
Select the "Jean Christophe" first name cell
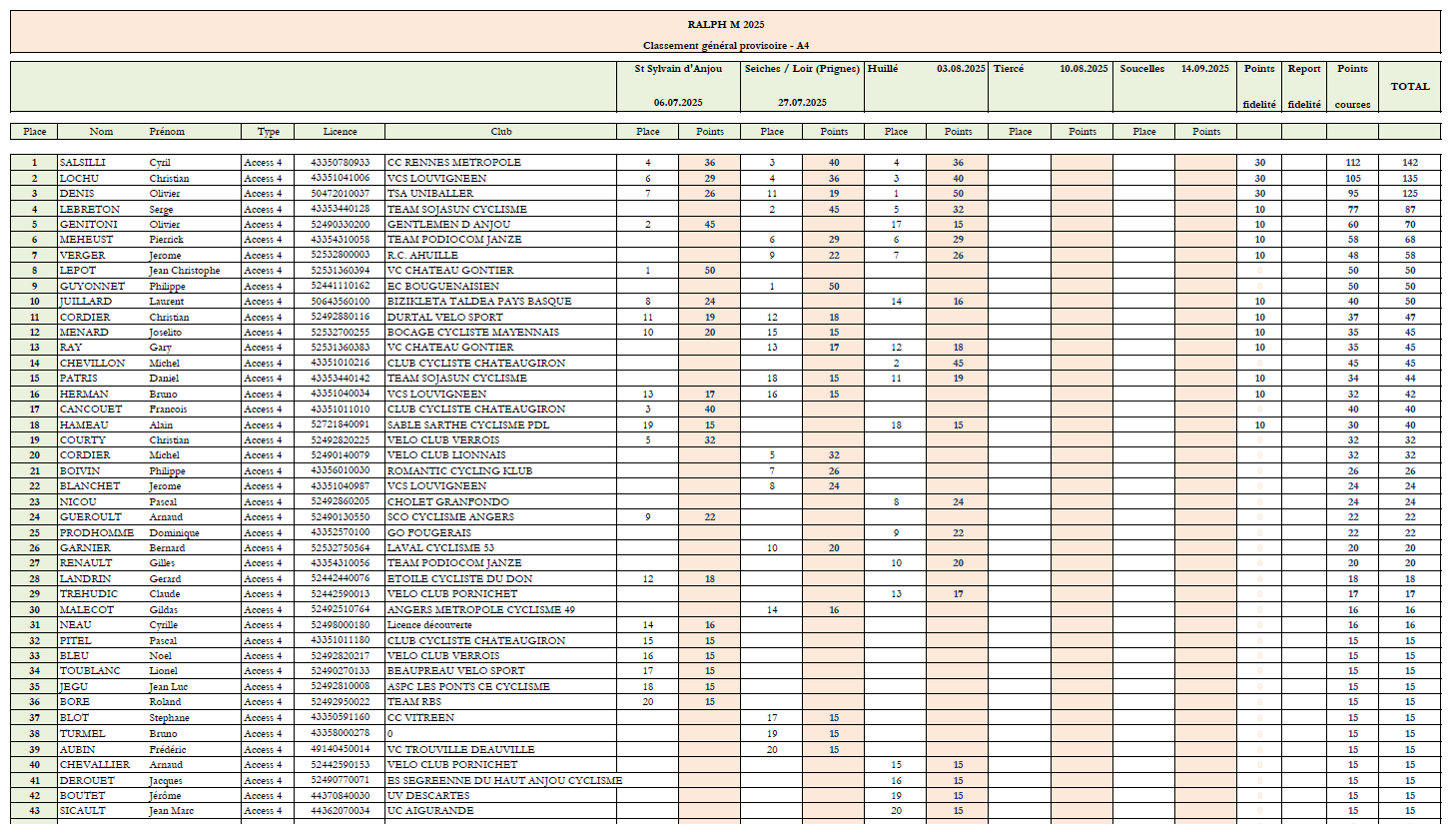click(x=185, y=271)
